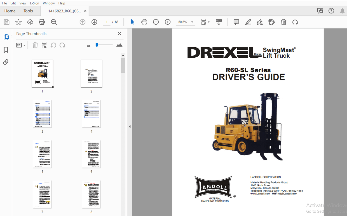Open the thumbnail options menu
This screenshot has width=347, height=216.
[x=21, y=45]
